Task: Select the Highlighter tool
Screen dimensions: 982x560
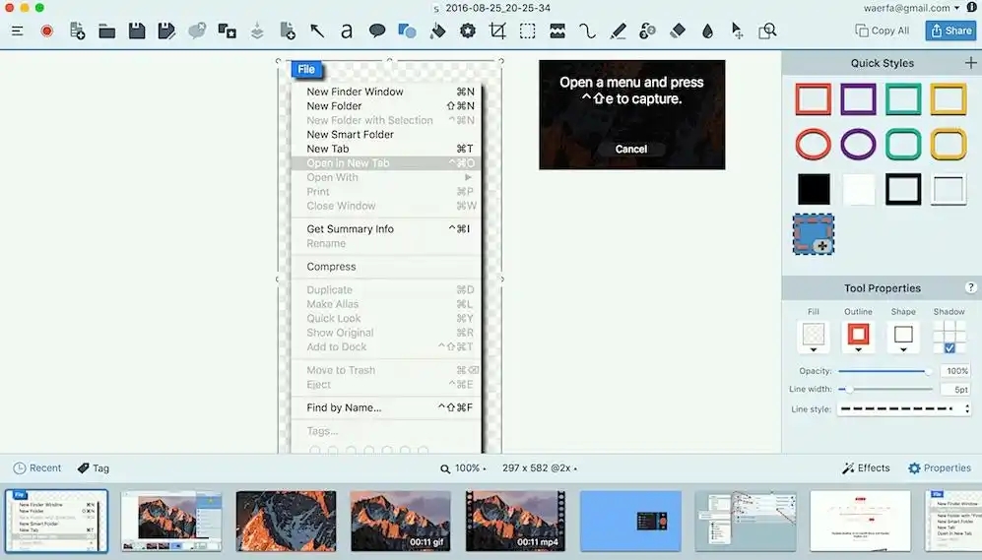Action: tap(618, 31)
